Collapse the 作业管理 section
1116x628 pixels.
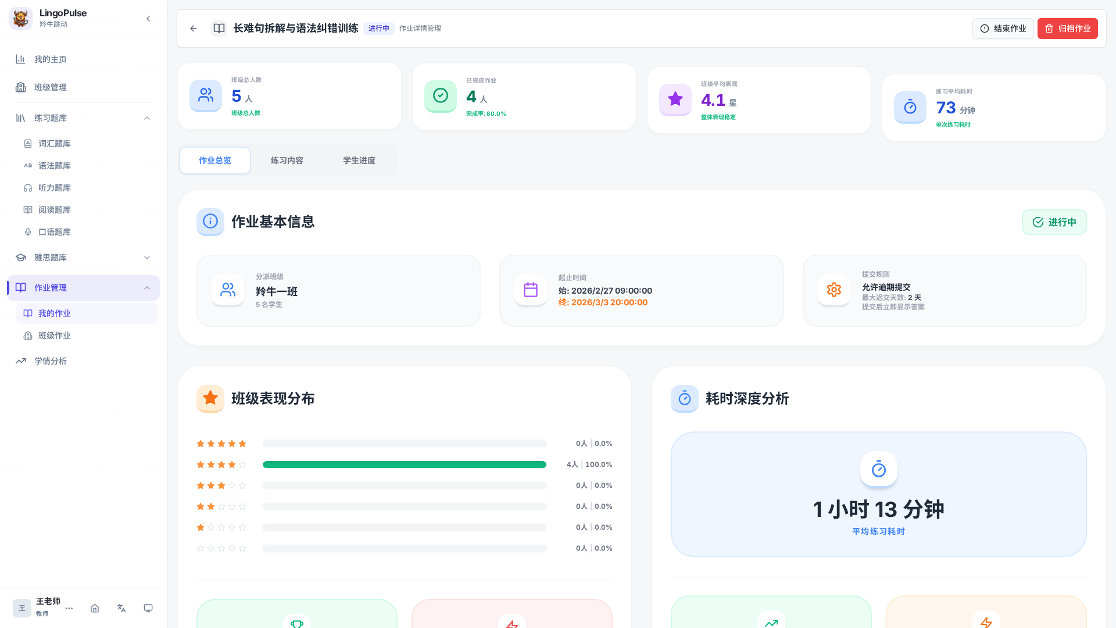pyautogui.click(x=147, y=288)
